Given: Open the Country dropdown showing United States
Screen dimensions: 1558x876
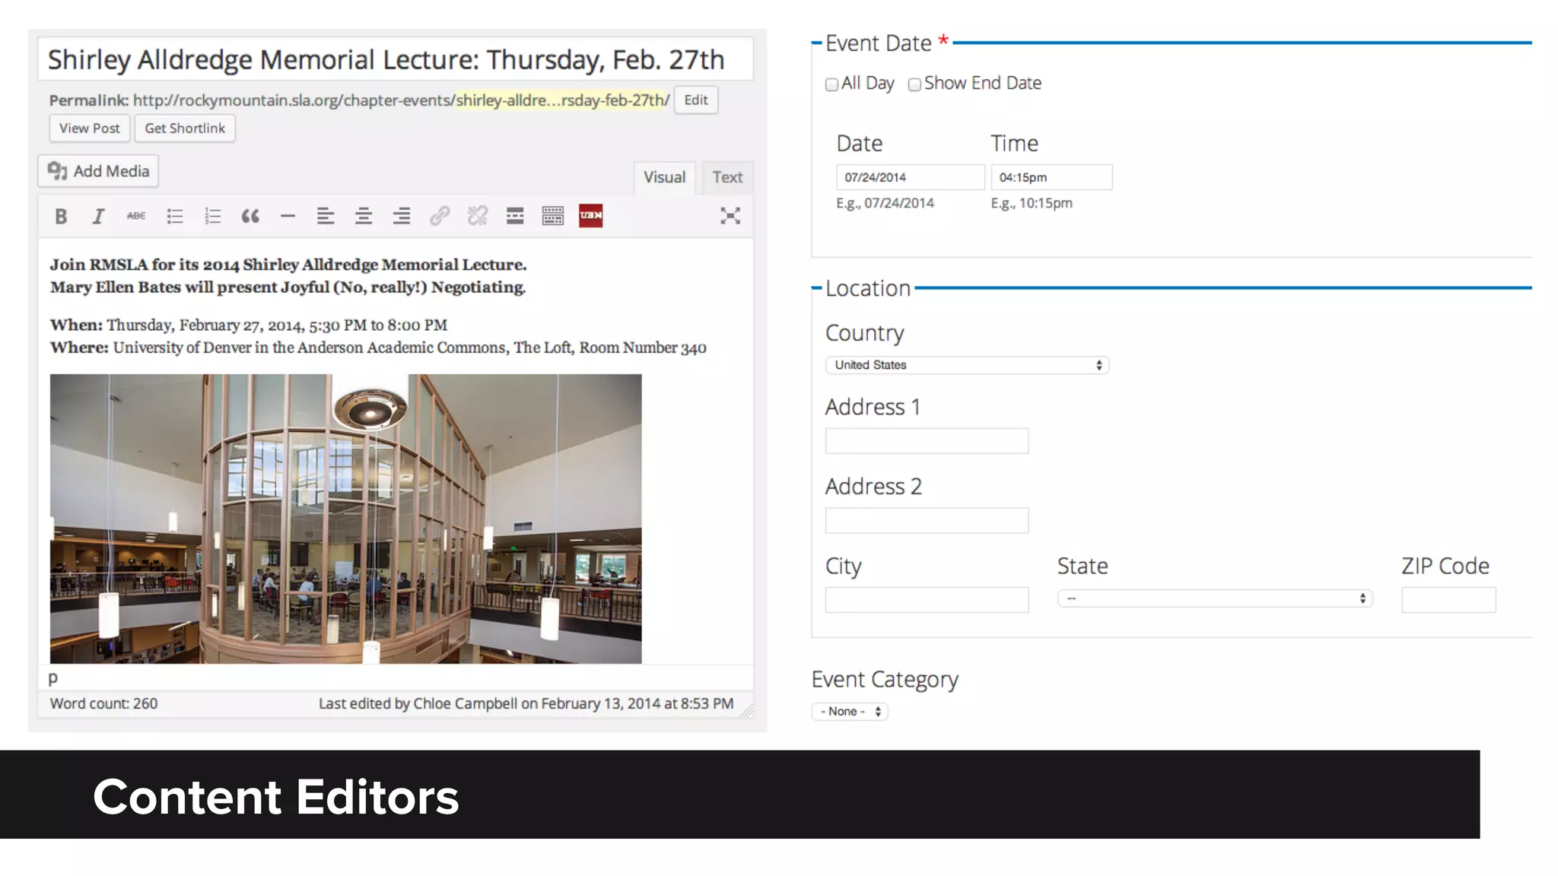Looking at the screenshot, I should point(967,366).
